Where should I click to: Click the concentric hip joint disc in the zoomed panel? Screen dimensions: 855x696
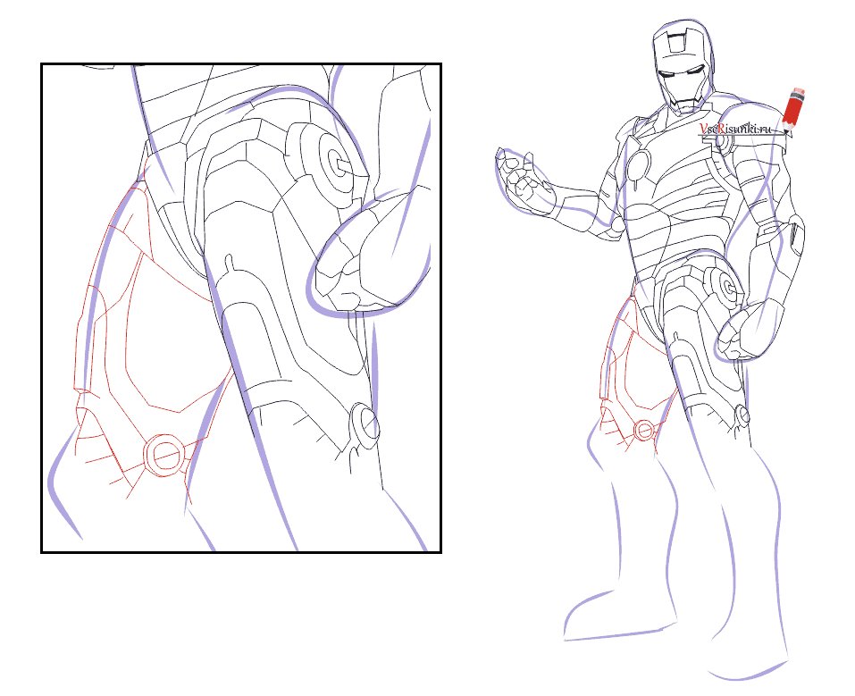click(x=334, y=164)
